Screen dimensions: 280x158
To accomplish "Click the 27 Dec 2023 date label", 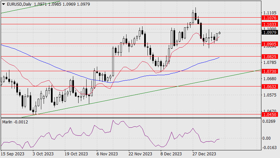I will point(204,154).
